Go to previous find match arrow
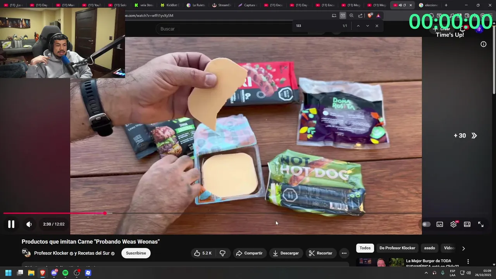Image resolution: width=496 pixels, height=279 pixels. point(358,26)
